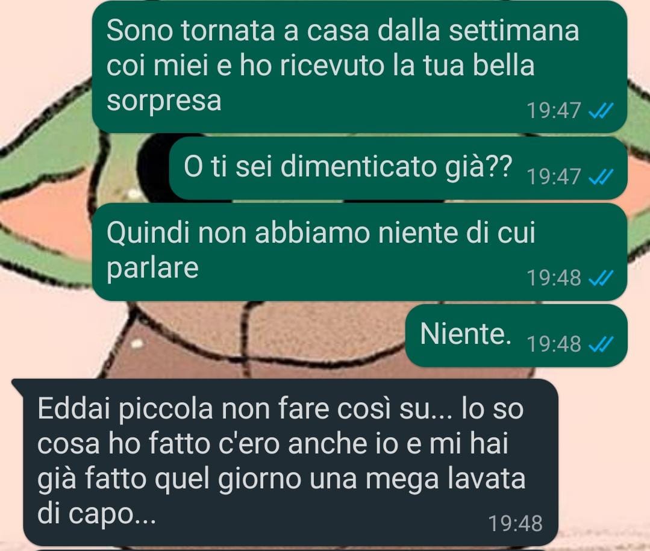The width and height of the screenshot is (650, 551).
Task: Tap the 19:48 time next to 'parlare'
Action: [554, 278]
